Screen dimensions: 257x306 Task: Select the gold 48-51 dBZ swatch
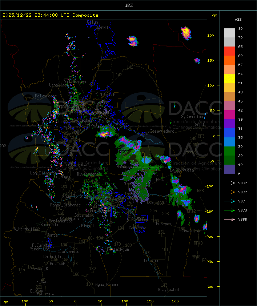click(x=229, y=88)
